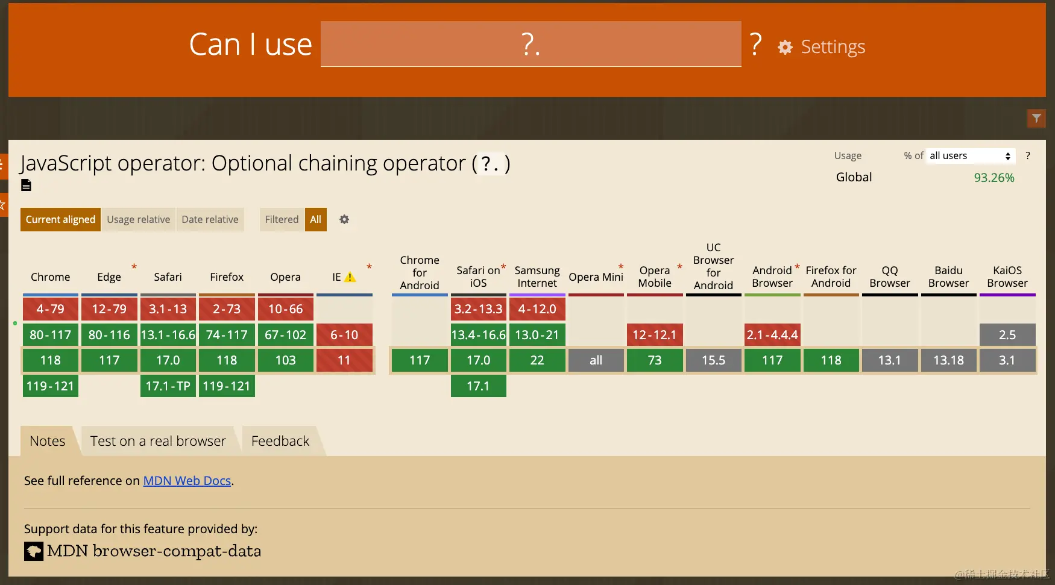Select Opera 103 cell

[x=286, y=360]
